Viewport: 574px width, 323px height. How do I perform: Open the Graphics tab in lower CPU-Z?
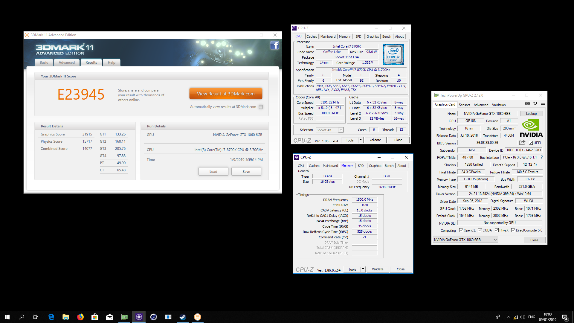[x=375, y=166]
